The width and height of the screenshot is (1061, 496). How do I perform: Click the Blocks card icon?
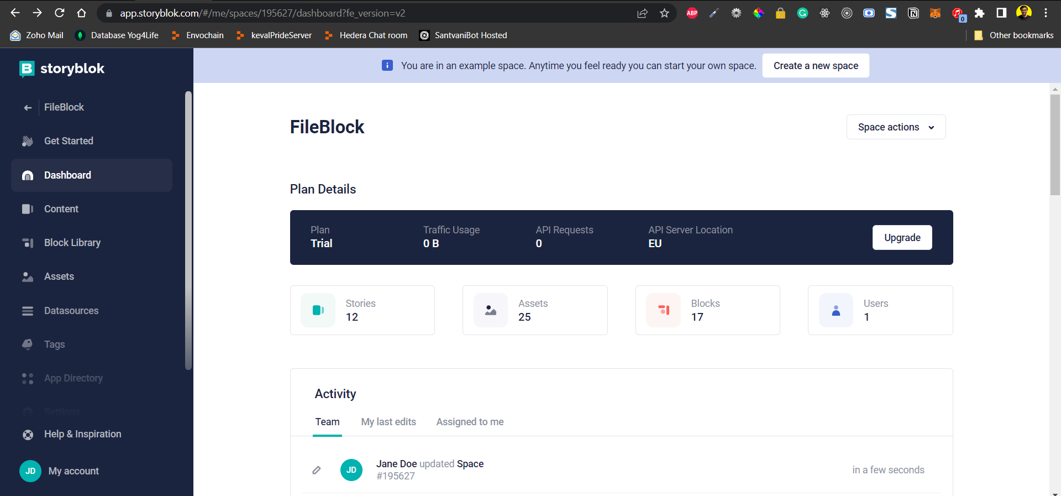[664, 310]
